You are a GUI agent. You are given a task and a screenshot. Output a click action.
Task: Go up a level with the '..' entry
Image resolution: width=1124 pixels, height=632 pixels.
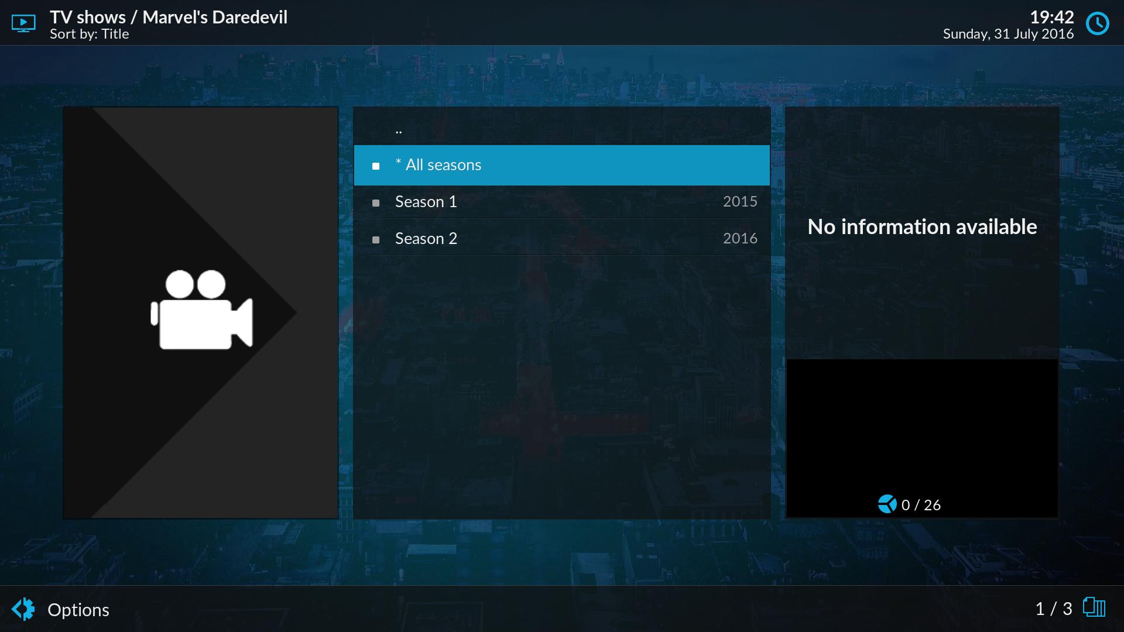coord(399,130)
